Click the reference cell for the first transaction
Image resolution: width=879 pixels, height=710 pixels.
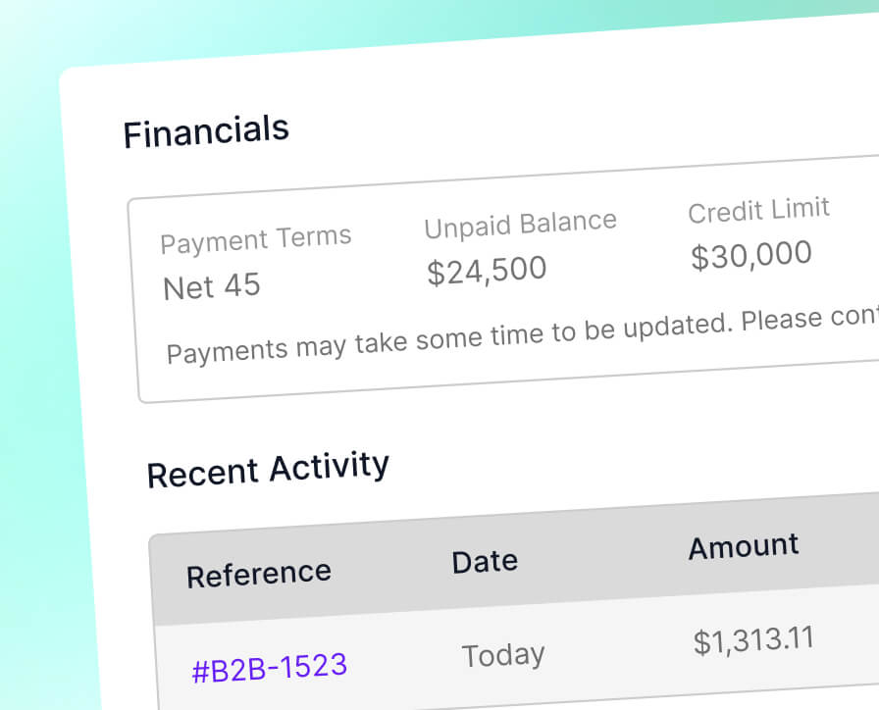tap(271, 664)
